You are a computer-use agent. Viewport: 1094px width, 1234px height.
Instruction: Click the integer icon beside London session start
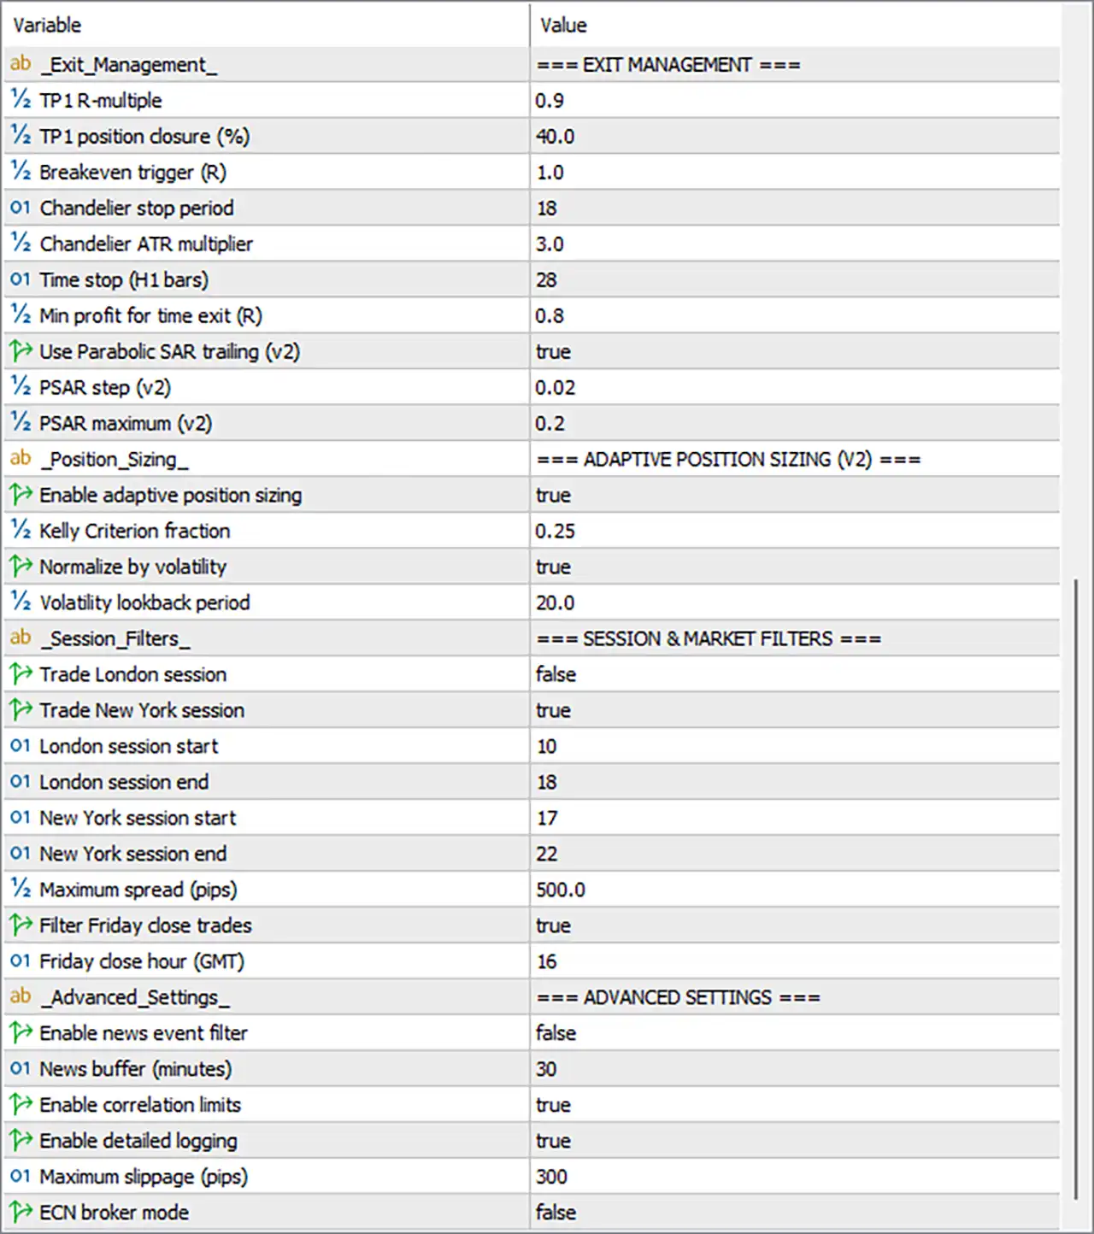click(21, 746)
